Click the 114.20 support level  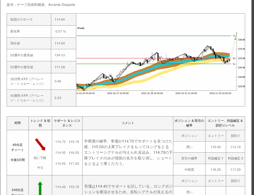pyautogui.click(x=60, y=164)
